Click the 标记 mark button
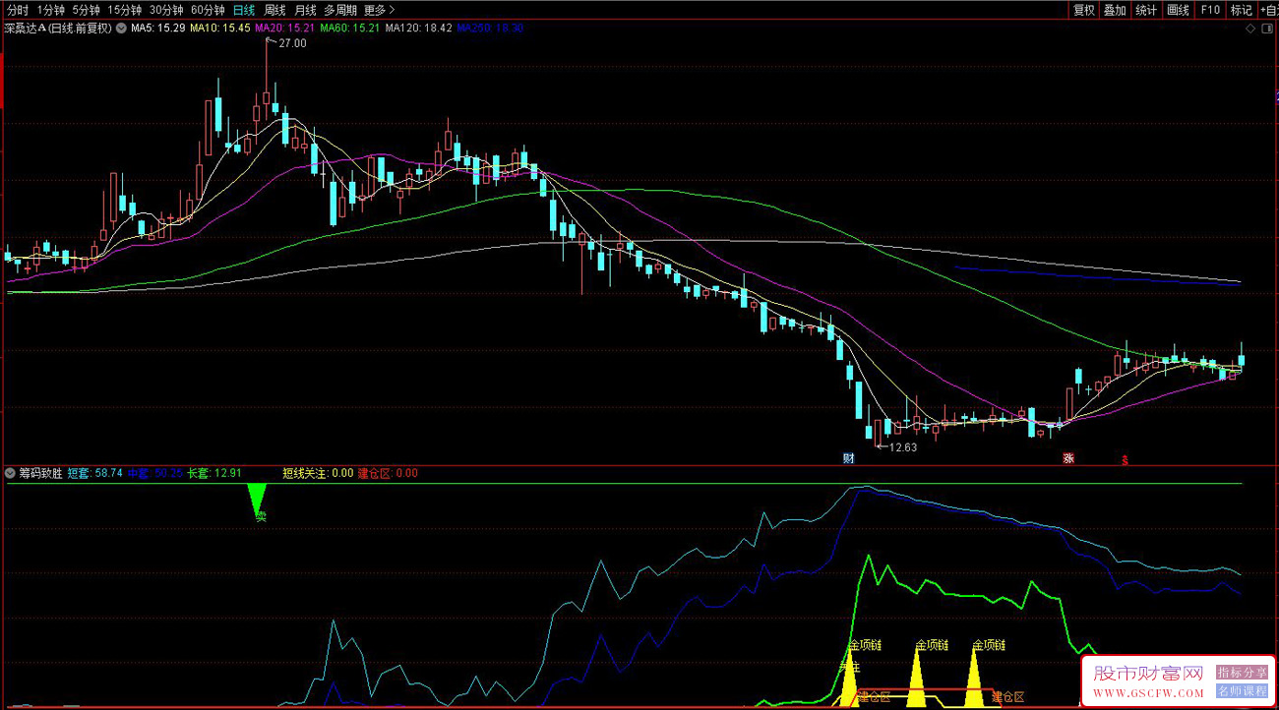Screen dimensions: 1279x710 pos(1241,10)
